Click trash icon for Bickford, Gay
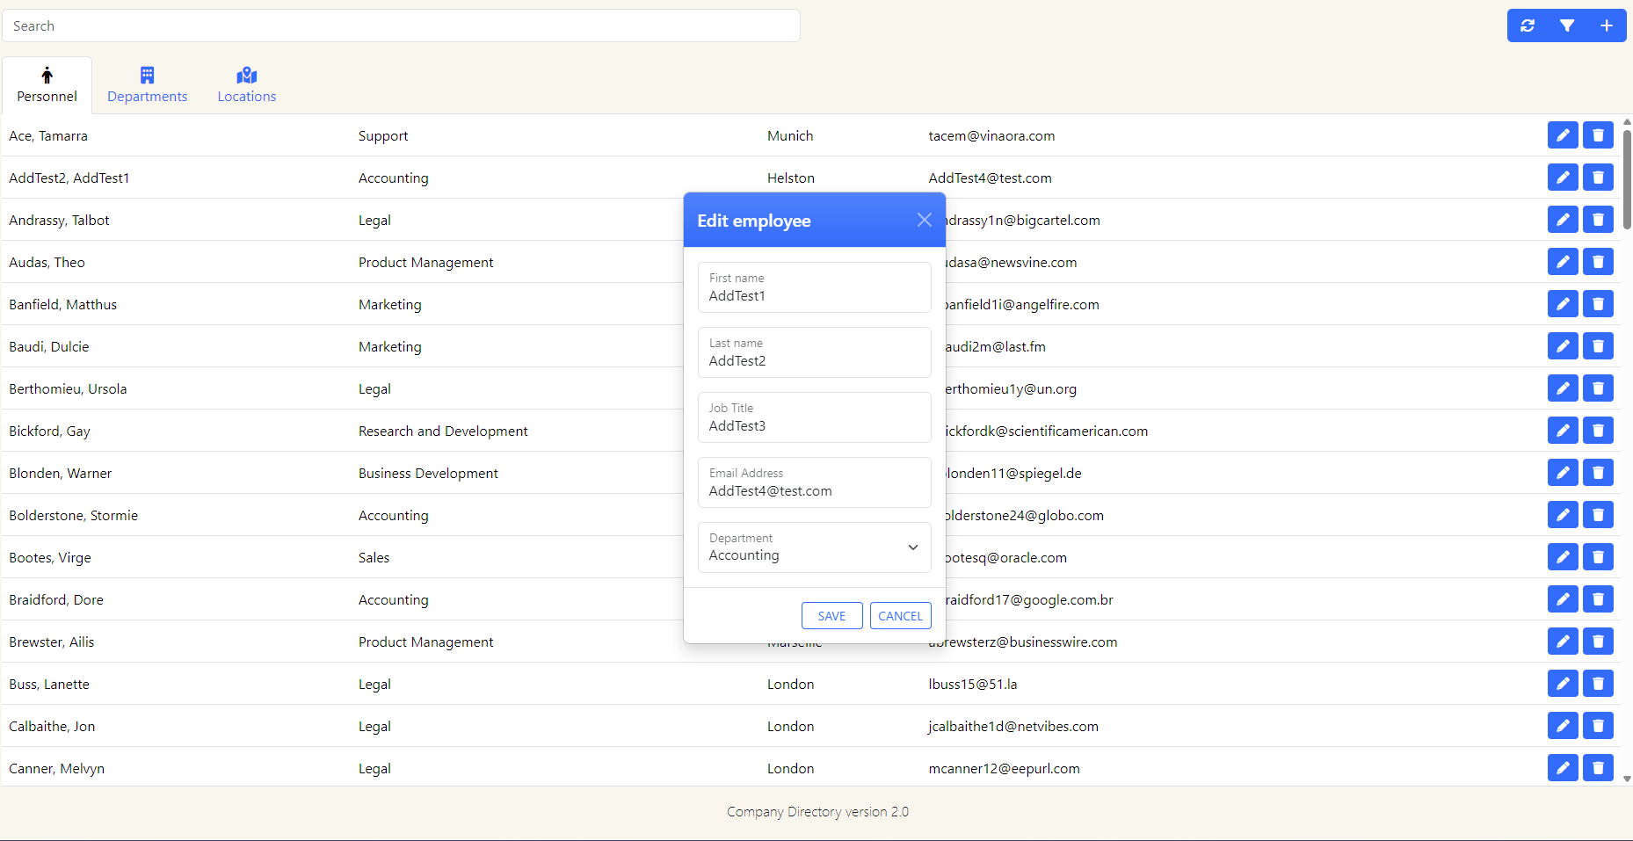 [1598, 431]
